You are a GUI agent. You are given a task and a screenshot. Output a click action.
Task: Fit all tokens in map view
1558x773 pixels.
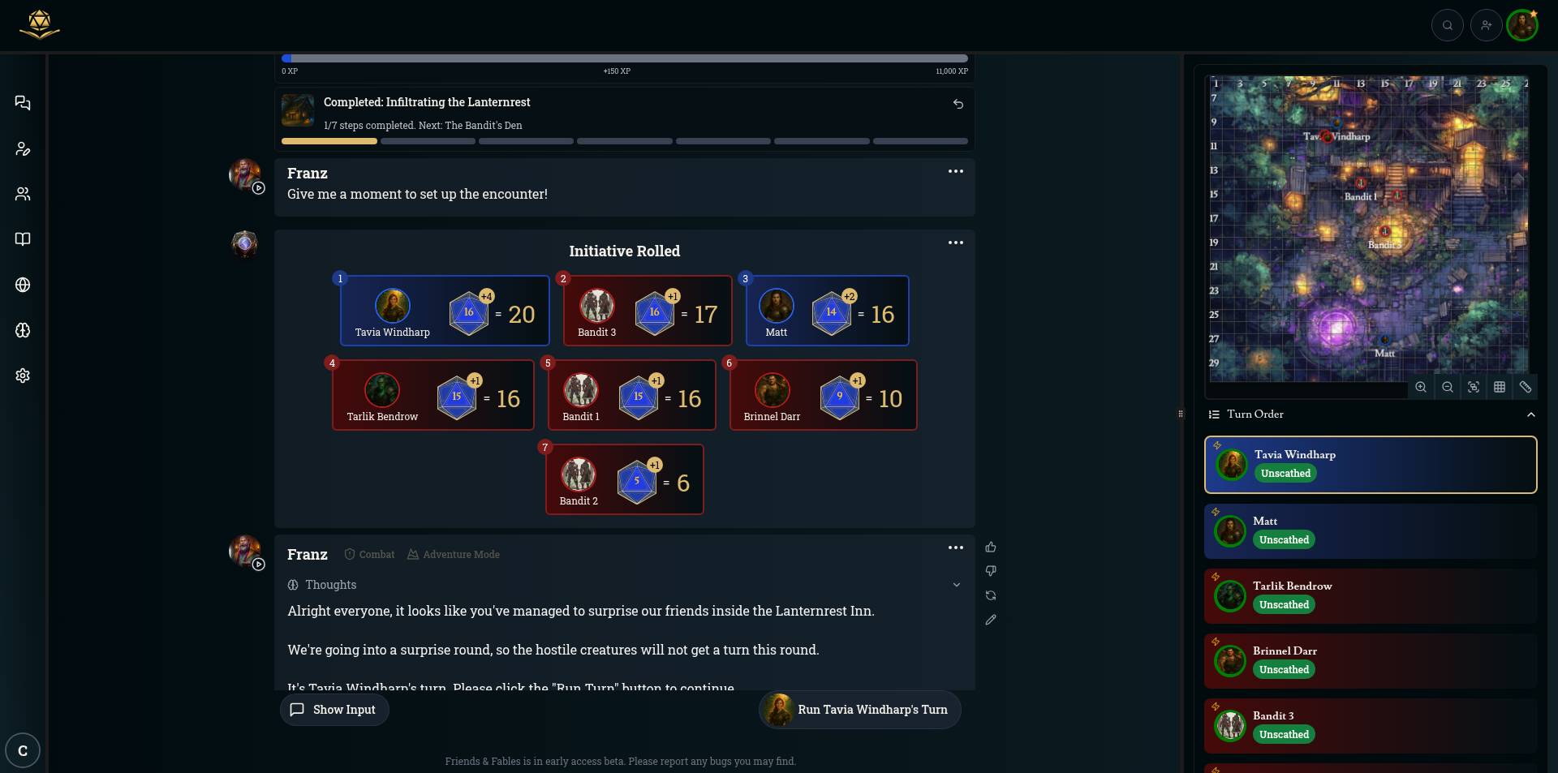pos(1474,387)
